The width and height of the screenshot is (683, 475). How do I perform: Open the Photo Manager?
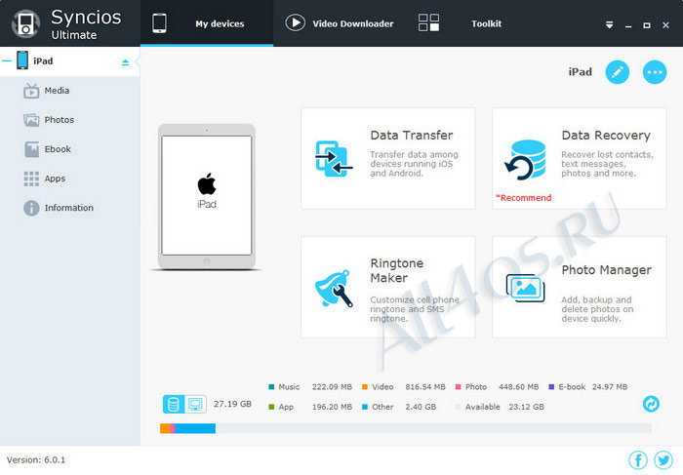(580, 287)
